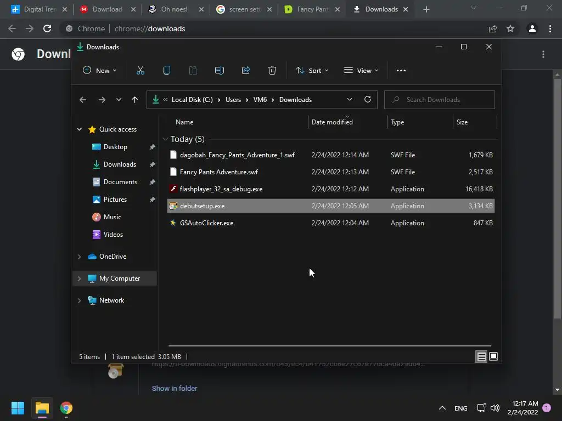Click the Copy icon in Explorer toolbar
562x421 pixels.
click(x=167, y=71)
